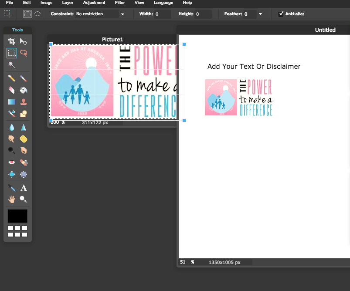Click the Width input field
This screenshot has height=291, width=350.
click(x=163, y=14)
